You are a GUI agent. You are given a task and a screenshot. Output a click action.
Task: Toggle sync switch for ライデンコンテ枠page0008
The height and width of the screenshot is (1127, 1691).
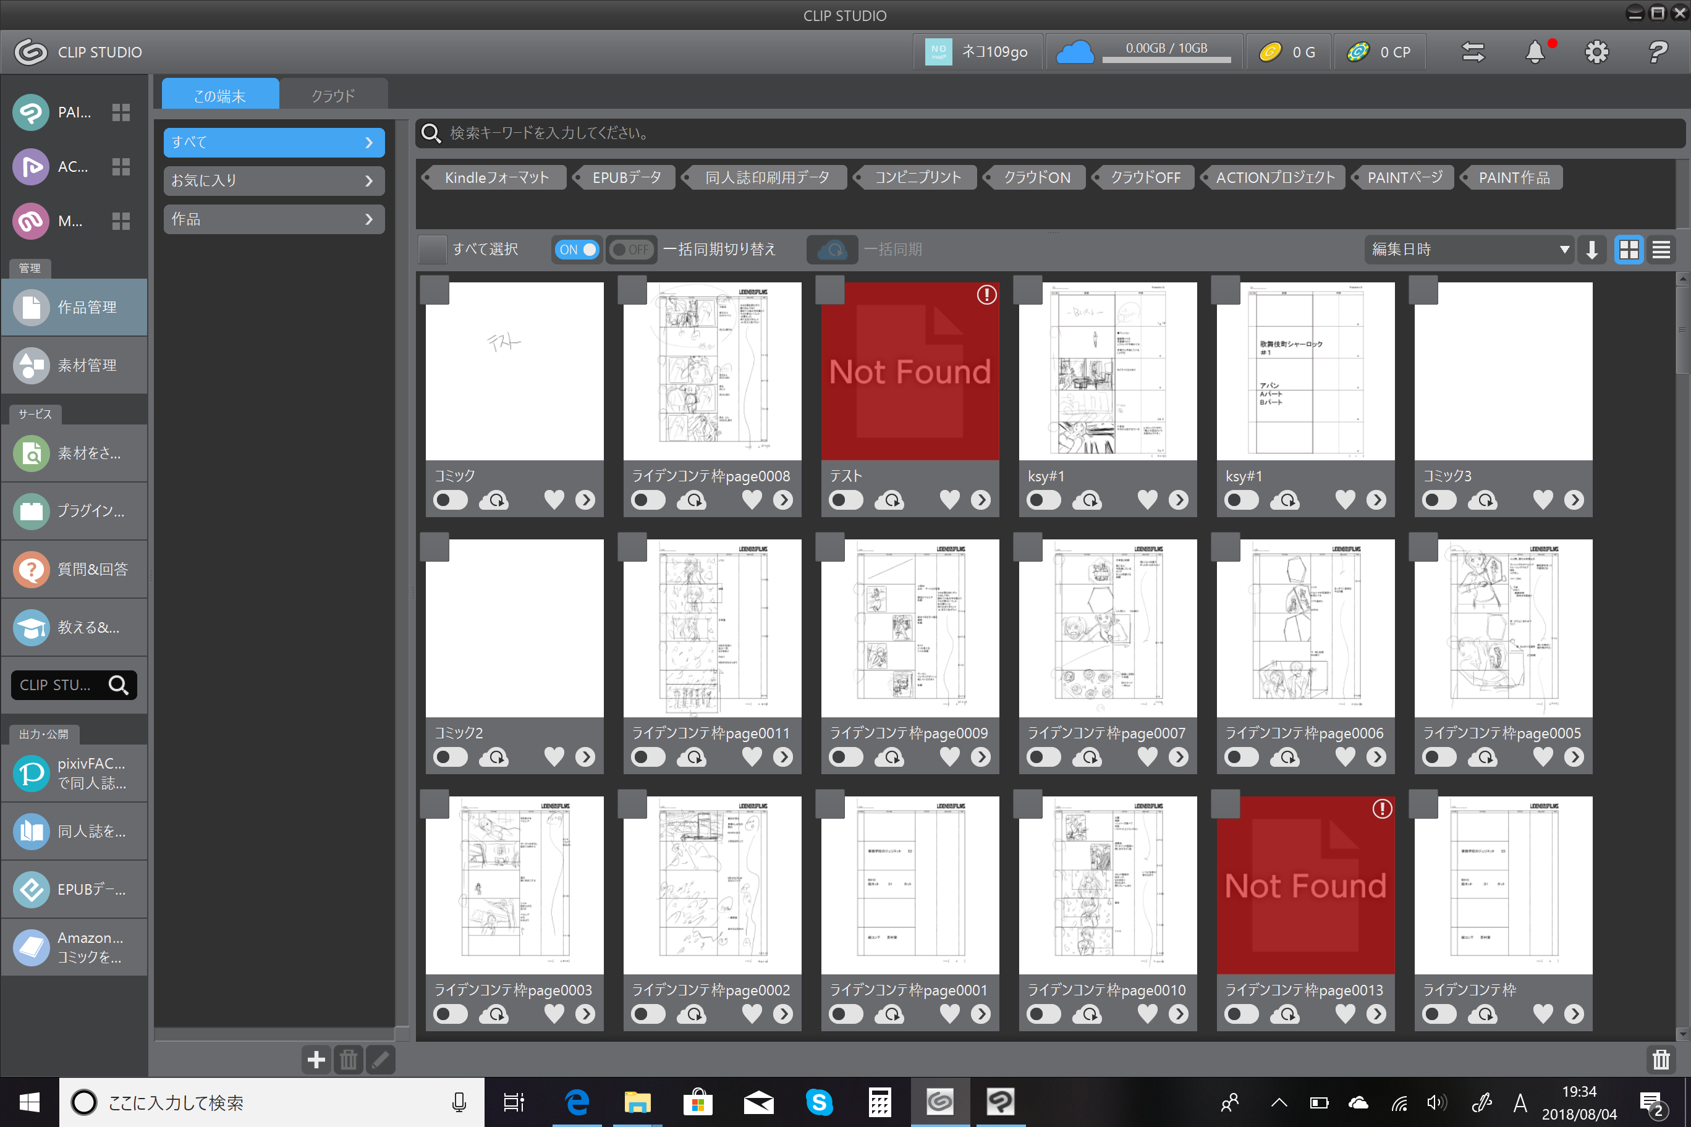tap(648, 499)
